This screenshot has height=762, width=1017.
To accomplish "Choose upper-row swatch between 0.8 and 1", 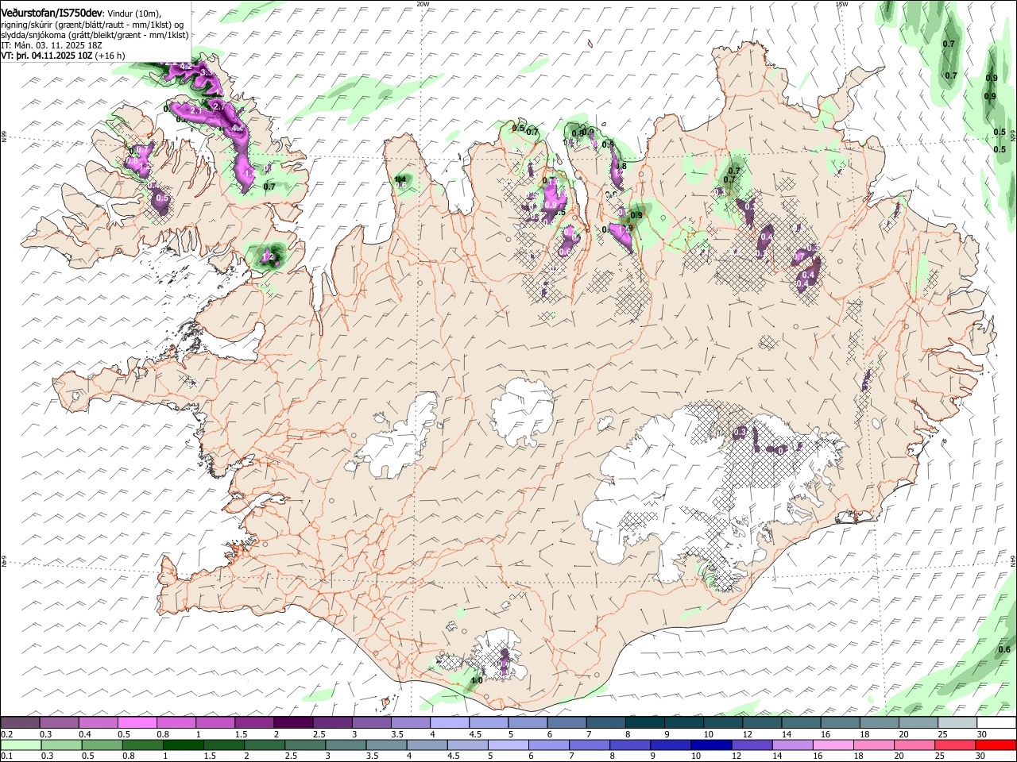I will [x=176, y=723].
